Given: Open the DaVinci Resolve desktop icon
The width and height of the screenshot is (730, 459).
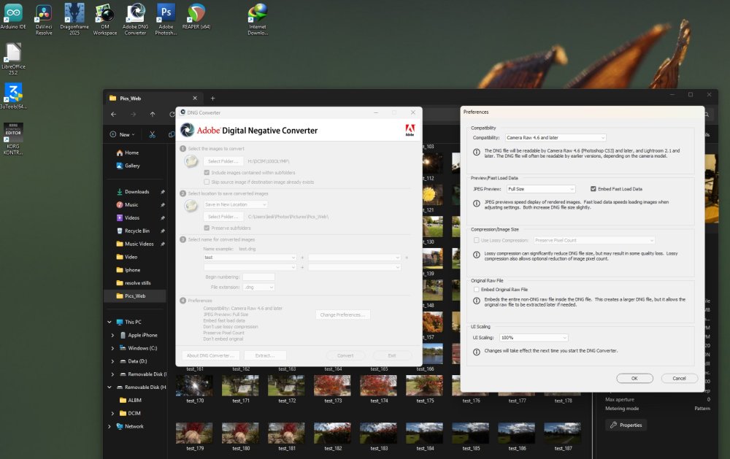Looking at the screenshot, I should point(44,14).
